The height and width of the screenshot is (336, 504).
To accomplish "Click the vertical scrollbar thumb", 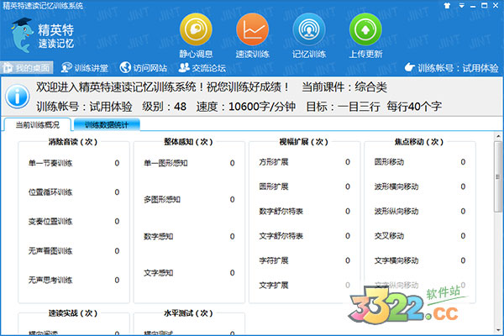I will pyautogui.click(x=498, y=176).
